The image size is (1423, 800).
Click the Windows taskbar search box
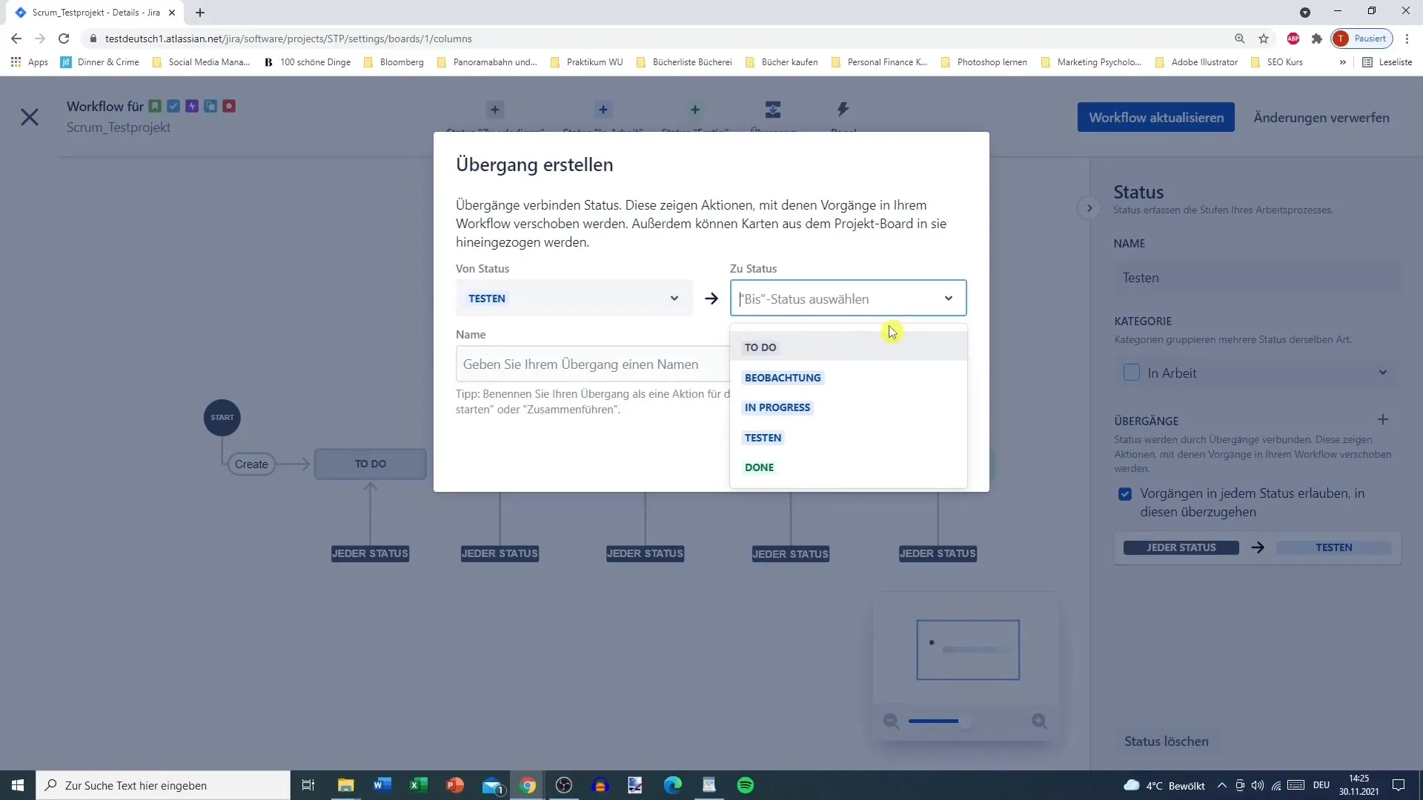[x=163, y=785]
